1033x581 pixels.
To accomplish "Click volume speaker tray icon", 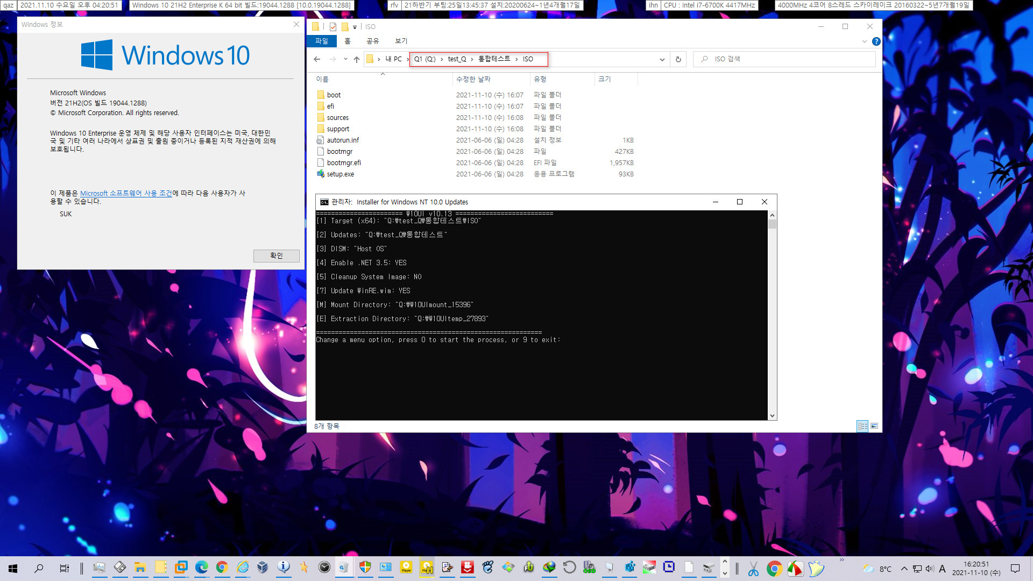I will click(930, 569).
